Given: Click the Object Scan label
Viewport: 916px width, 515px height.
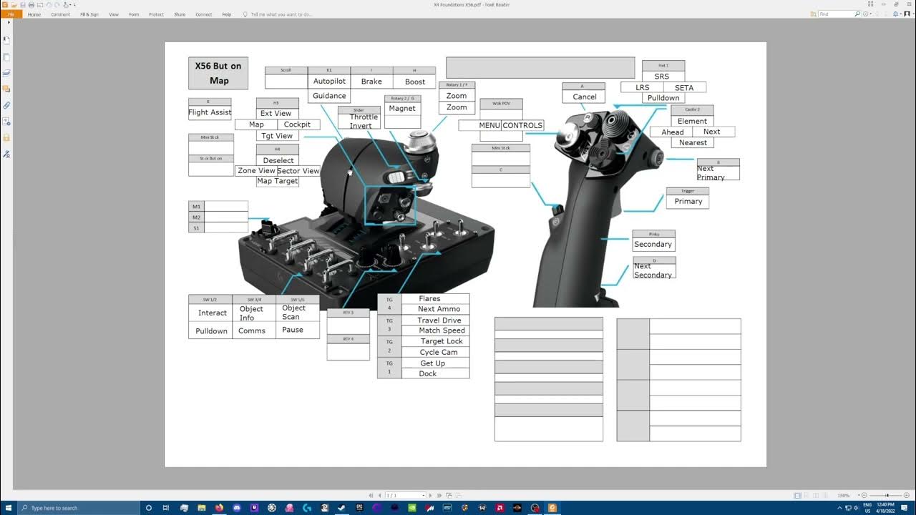Looking at the screenshot, I should click(293, 313).
